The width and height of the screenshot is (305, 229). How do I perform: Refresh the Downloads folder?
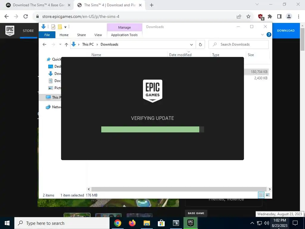pos(200,45)
